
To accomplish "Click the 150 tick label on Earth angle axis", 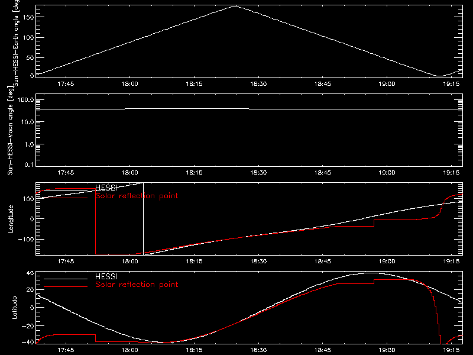I will [28, 17].
